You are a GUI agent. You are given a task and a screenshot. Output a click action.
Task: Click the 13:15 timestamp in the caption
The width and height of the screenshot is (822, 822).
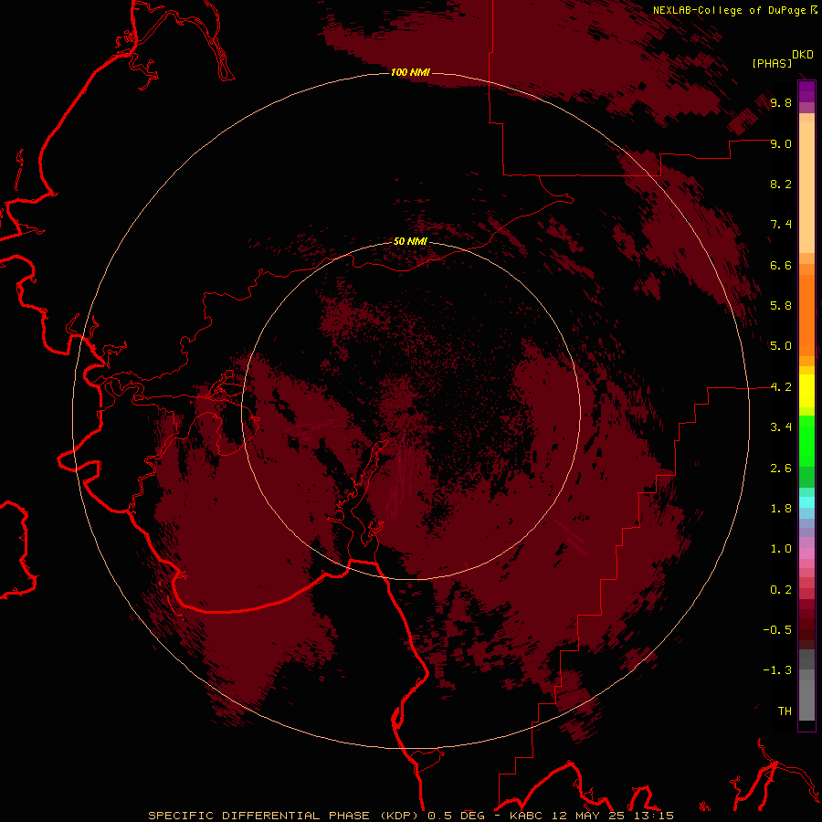coord(652,816)
